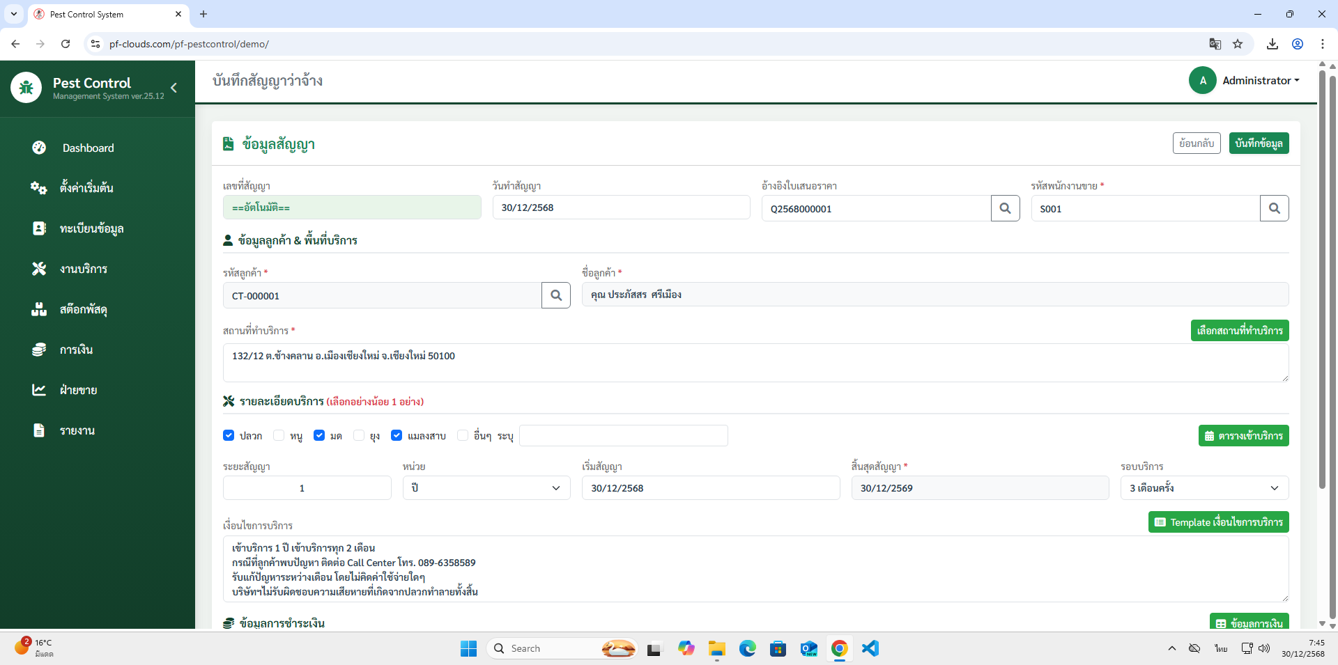Tick the ยุง (mosquito) checkbox

point(359,435)
